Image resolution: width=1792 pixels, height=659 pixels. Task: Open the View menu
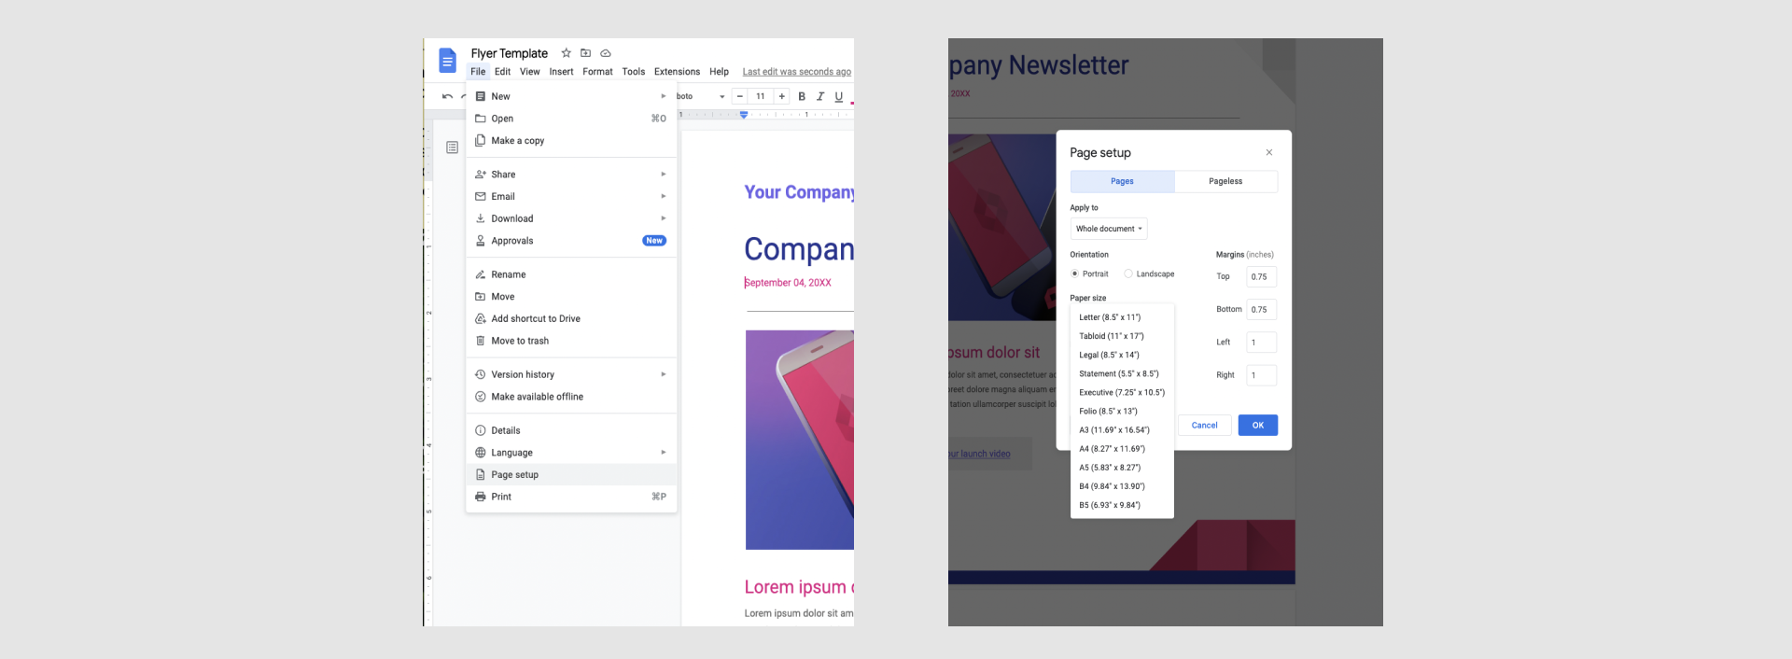[x=530, y=72]
